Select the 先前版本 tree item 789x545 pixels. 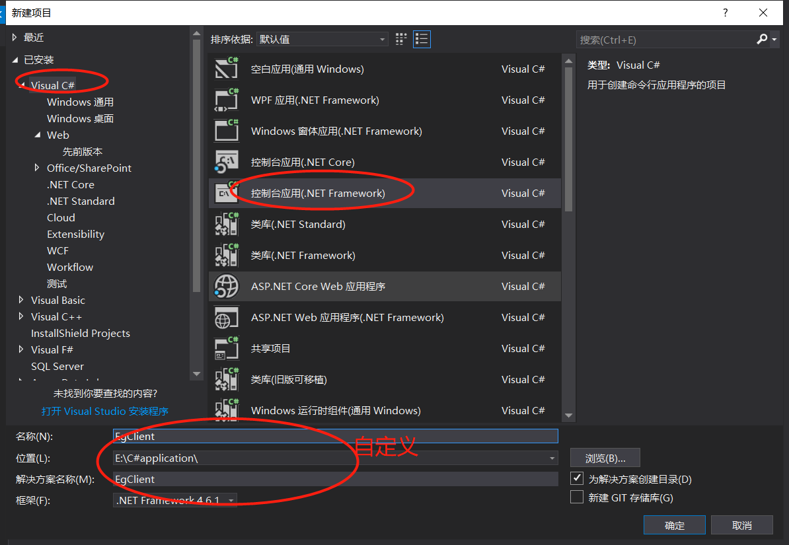[83, 151]
